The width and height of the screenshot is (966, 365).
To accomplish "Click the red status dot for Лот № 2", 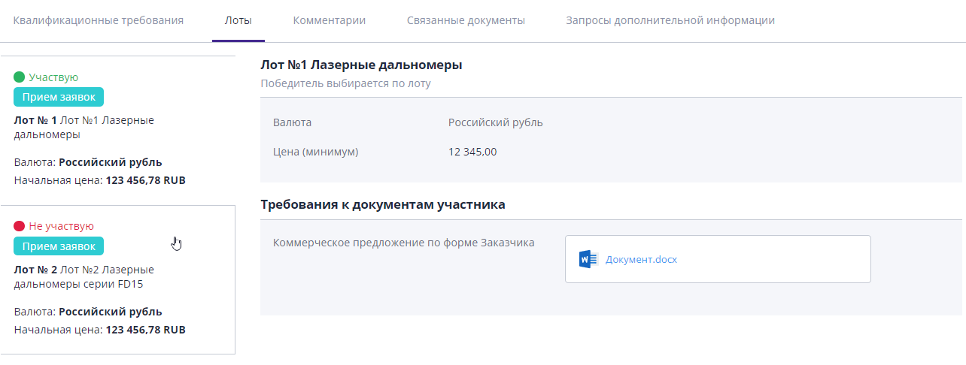I will tap(20, 226).
